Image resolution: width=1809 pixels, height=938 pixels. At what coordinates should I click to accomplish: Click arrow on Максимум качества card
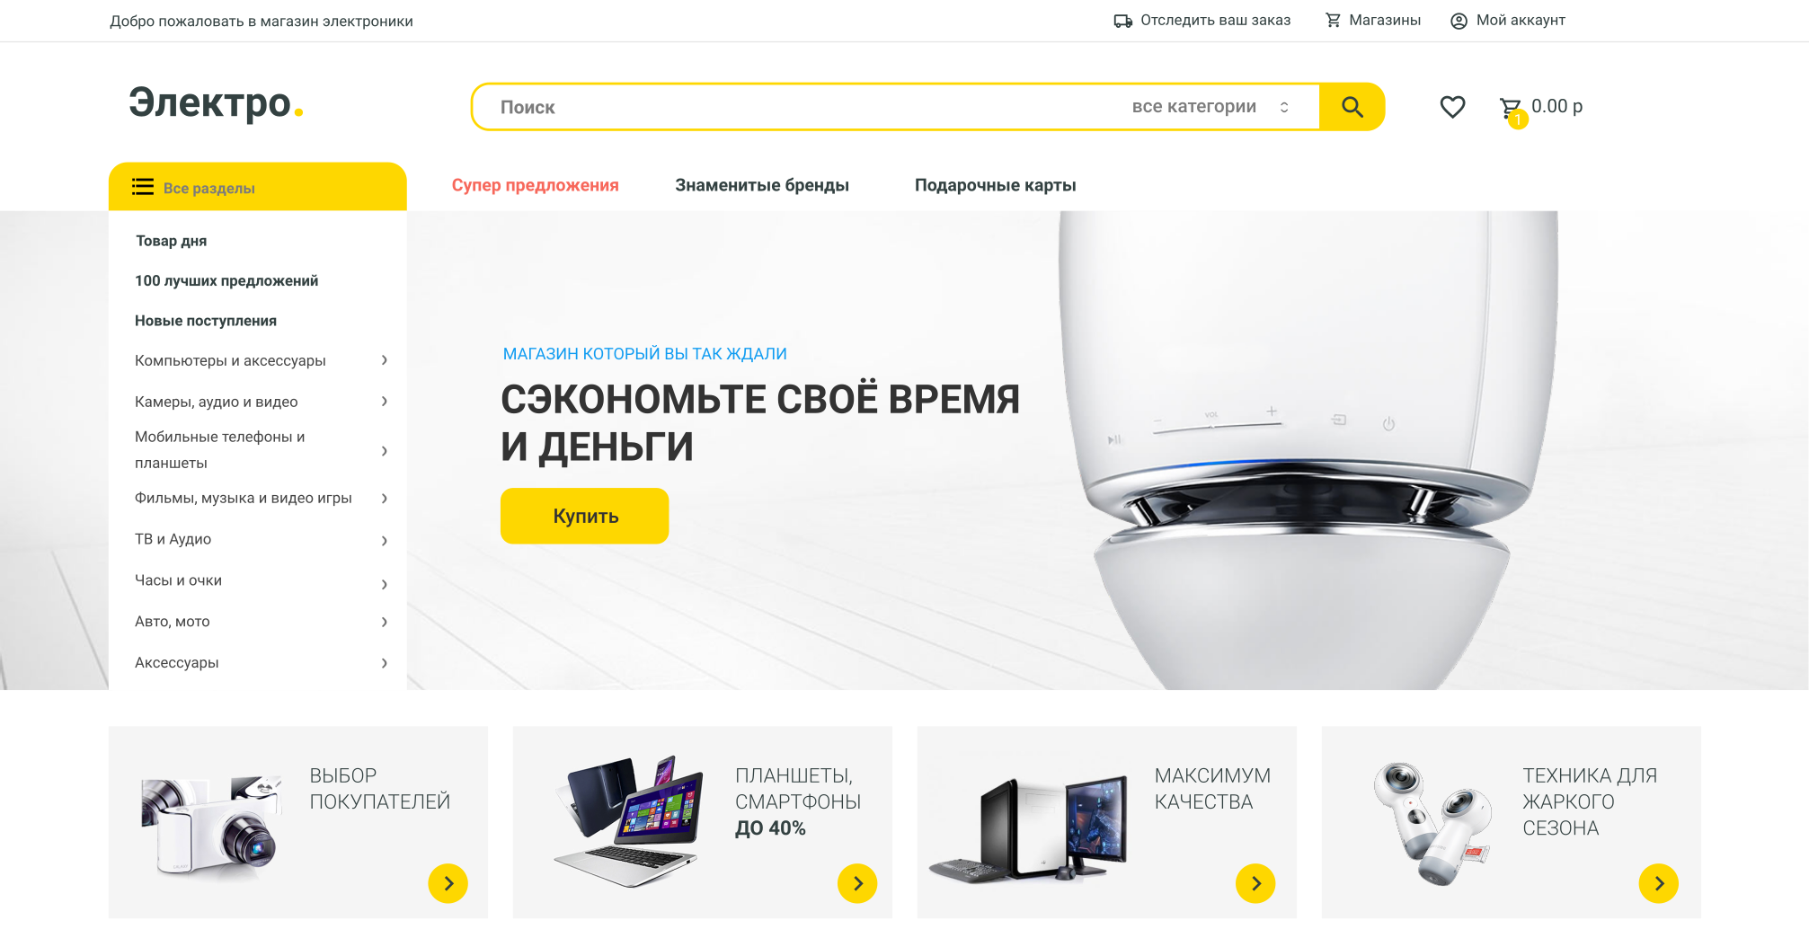(x=1255, y=883)
